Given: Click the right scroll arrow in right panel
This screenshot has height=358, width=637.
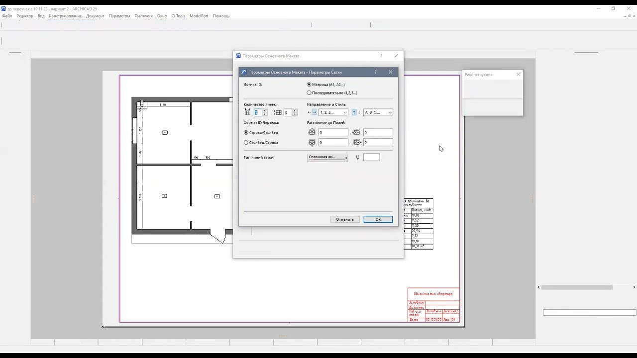Looking at the screenshot, I should (634, 287).
